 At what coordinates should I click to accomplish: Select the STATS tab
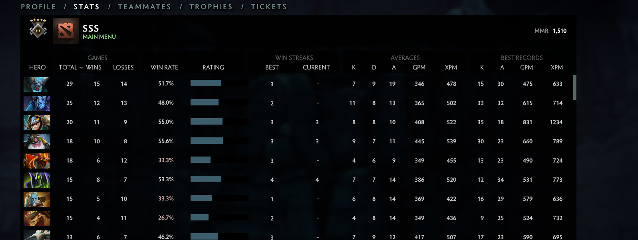coord(86,7)
